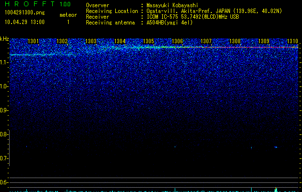Click the meteor count label

(x=68, y=15)
